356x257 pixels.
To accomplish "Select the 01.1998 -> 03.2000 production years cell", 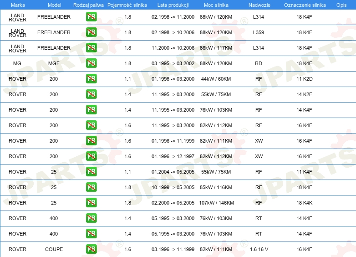I will click(x=173, y=79).
